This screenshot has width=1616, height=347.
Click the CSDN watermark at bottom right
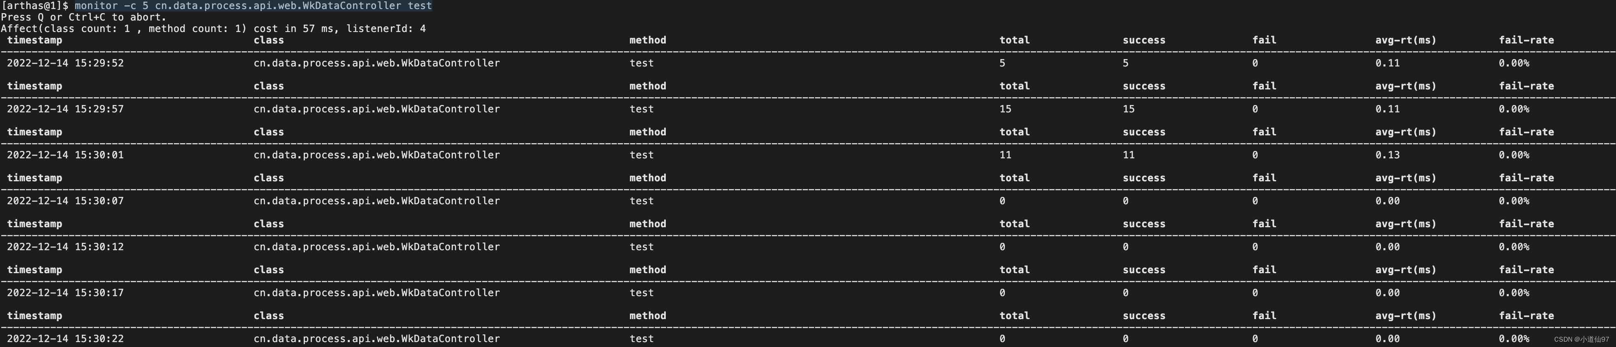[x=1581, y=339]
